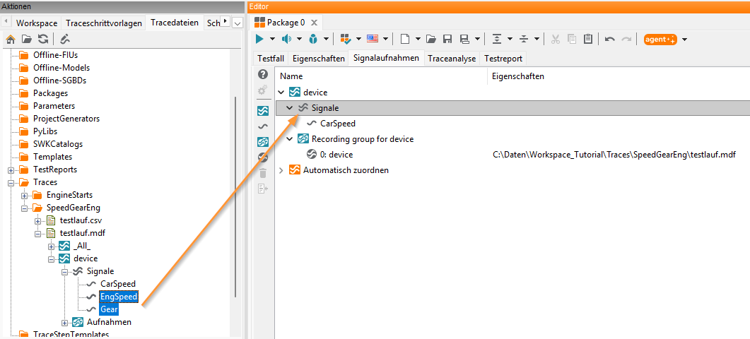Click the scissors cut icon
Image resolution: width=750 pixels, height=339 pixels.
556,40
